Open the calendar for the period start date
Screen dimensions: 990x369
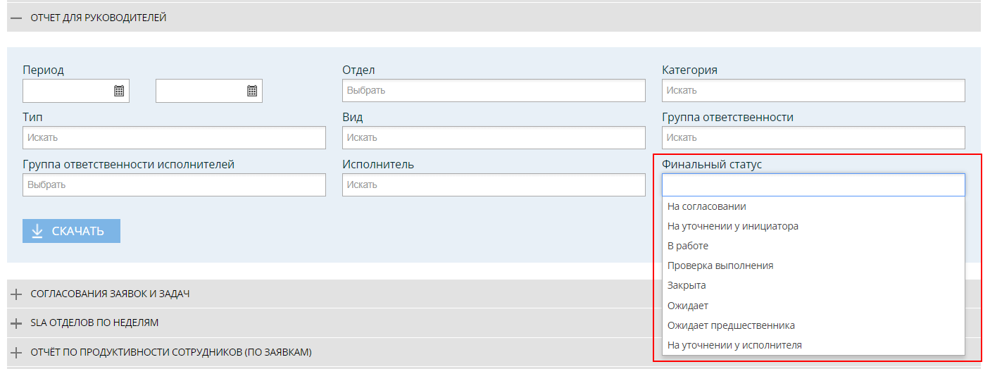pos(119,91)
